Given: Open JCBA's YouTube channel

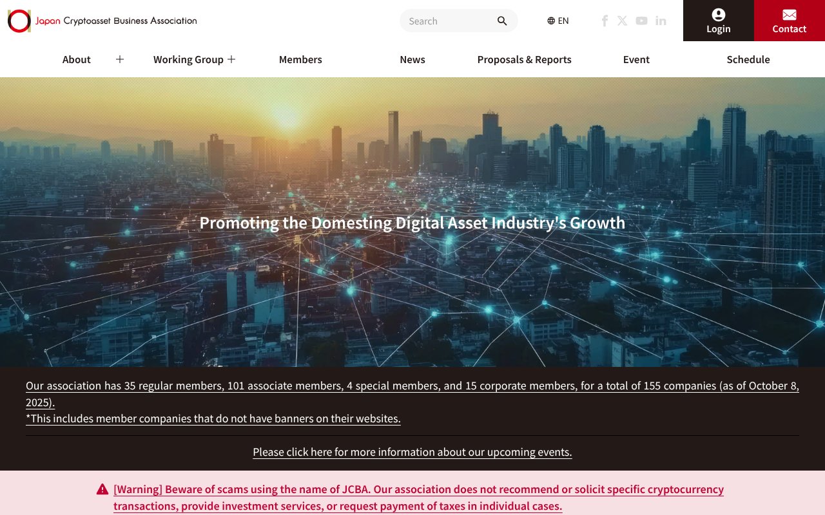Looking at the screenshot, I should (x=641, y=21).
